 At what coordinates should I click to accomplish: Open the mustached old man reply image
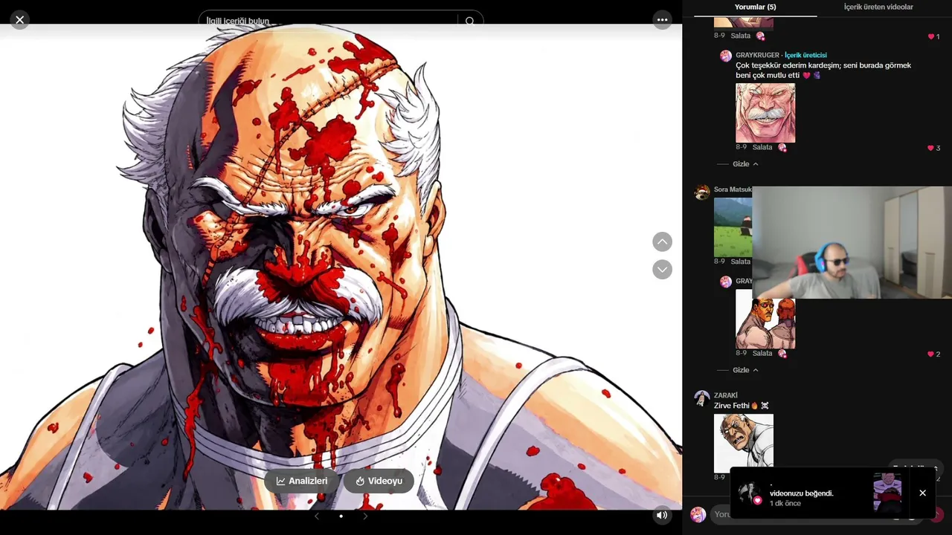(765, 113)
